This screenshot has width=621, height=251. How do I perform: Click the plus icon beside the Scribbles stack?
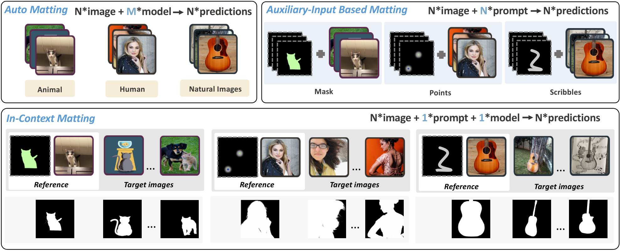[558, 54]
